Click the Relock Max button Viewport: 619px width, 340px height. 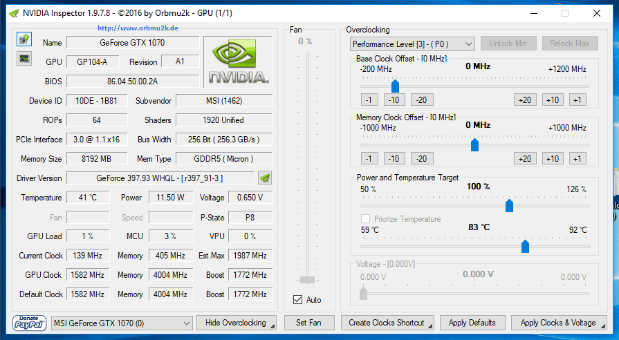pyautogui.click(x=570, y=44)
